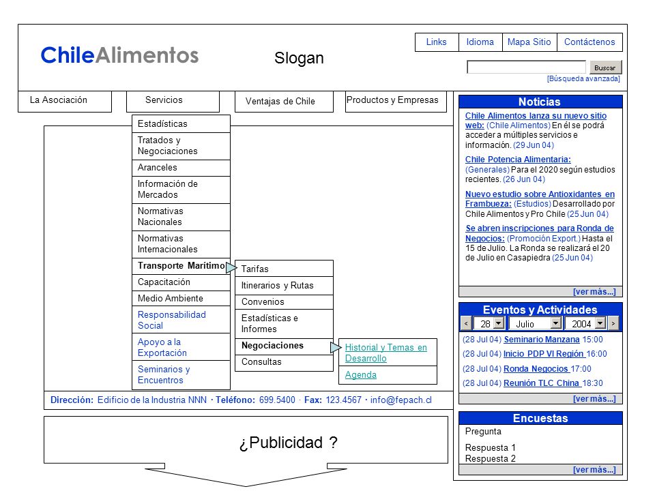Open news Nuevo estudio sobre Antioxidantes en Frambueza
This screenshot has height=491, width=655.
coord(540,198)
